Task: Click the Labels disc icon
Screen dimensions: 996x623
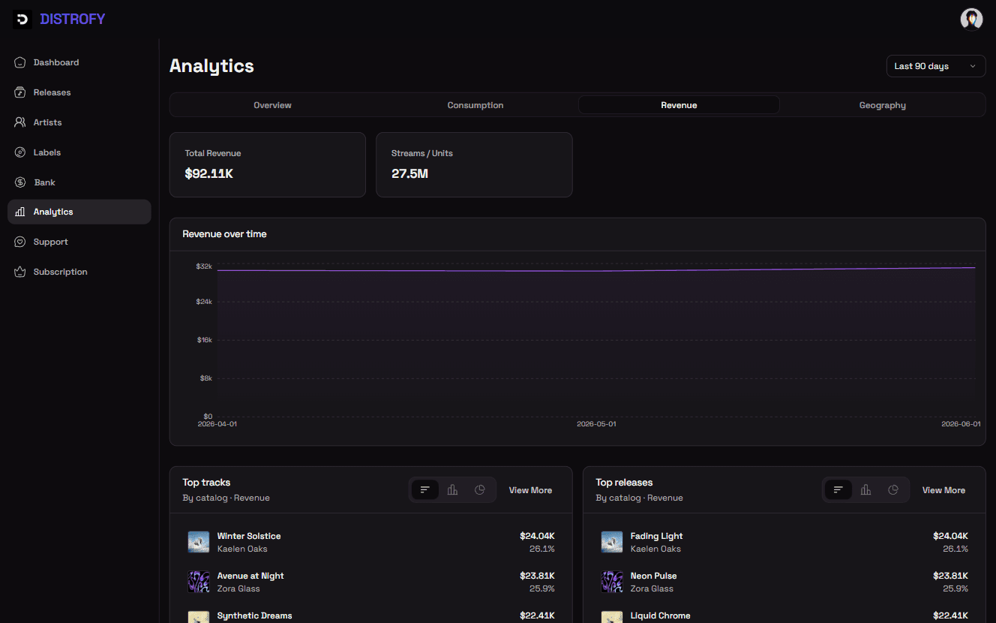Action: 20,152
